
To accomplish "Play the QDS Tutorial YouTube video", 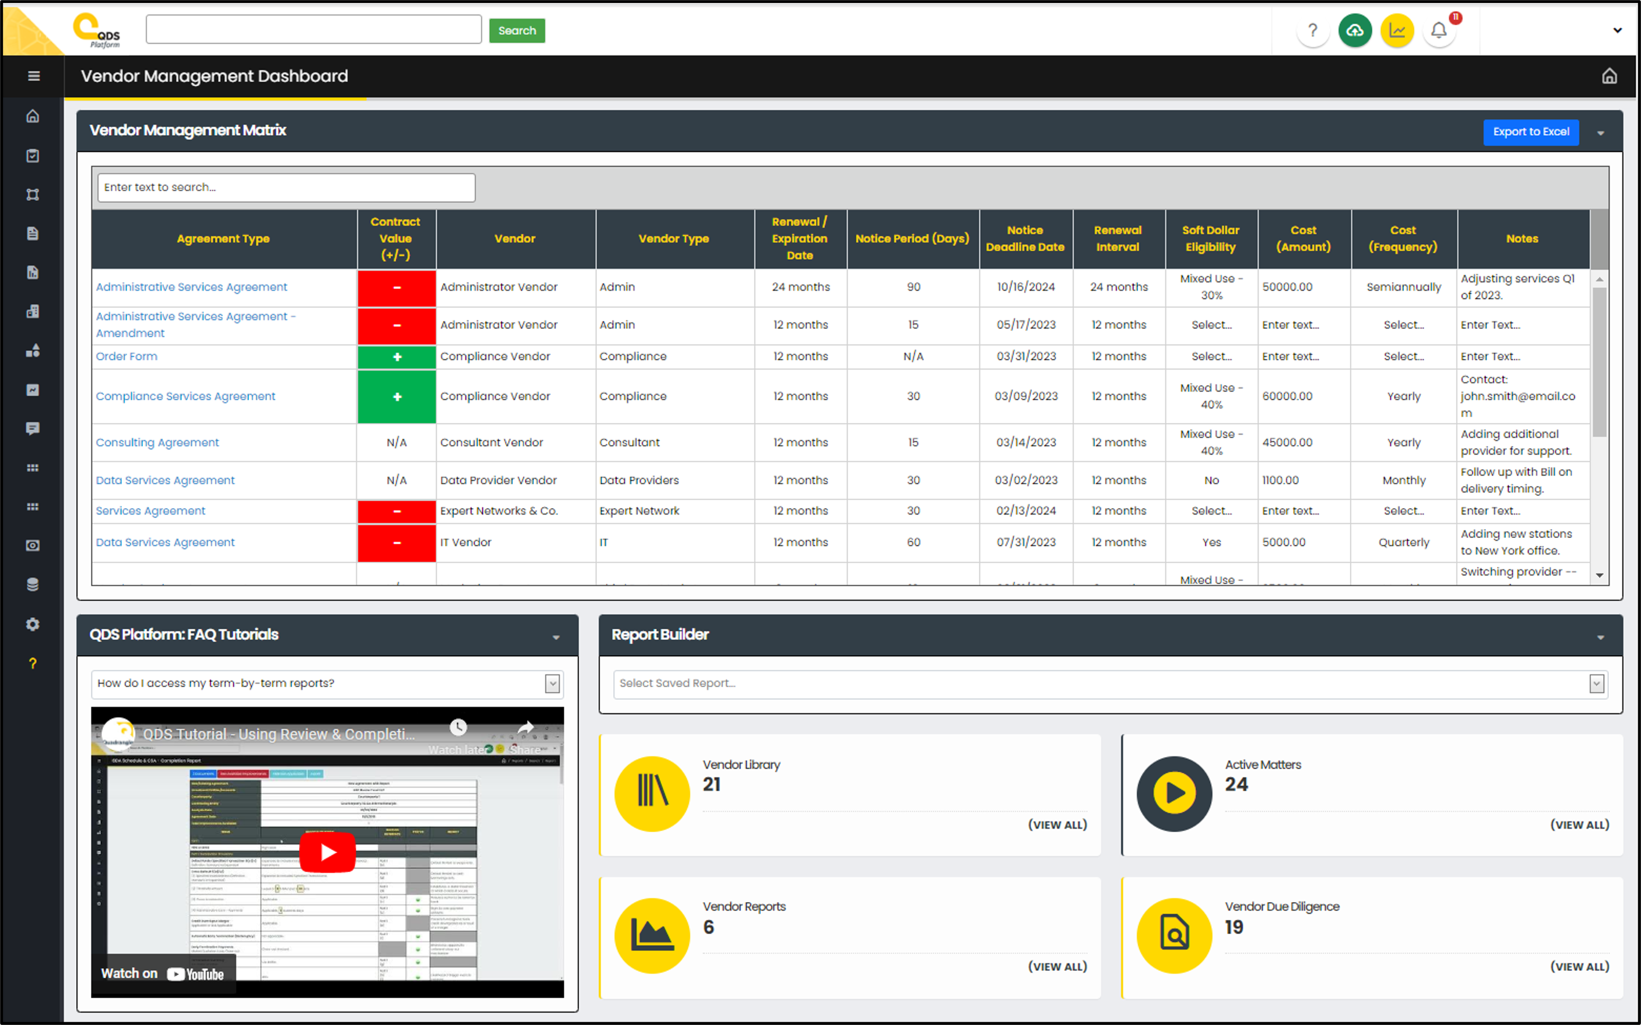I will tap(328, 852).
